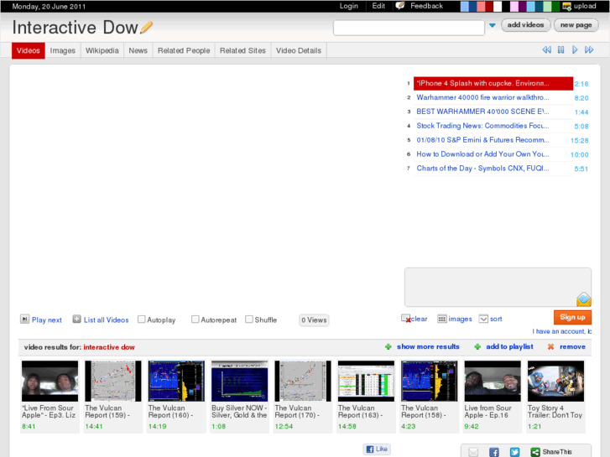Screen dimensions: 610x457
Task: Click green plus beside add to playlist
Action: (x=477, y=346)
